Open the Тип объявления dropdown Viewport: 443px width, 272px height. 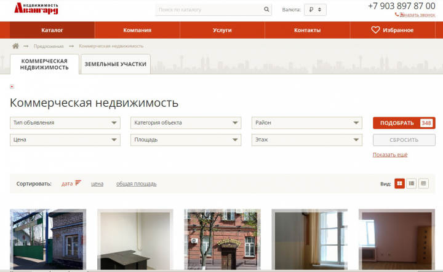point(65,123)
